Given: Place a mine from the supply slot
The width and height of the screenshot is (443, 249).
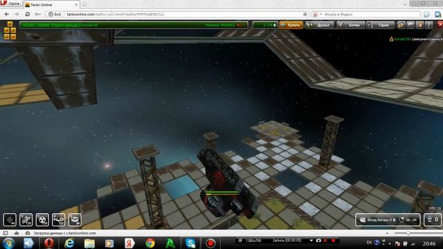Looking at the screenshot, I should pyautogui.click(x=75, y=220).
